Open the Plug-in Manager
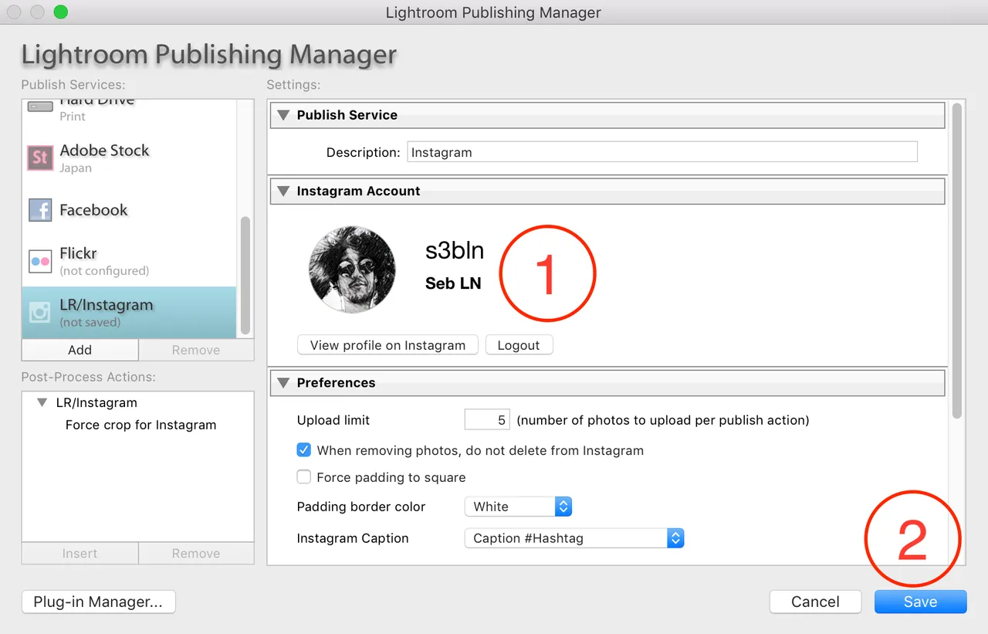988x634 pixels. pyautogui.click(x=99, y=602)
